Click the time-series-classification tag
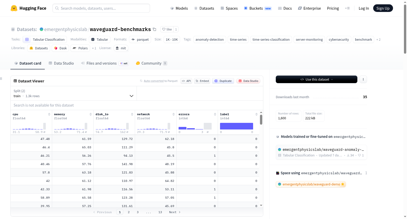 (x=271, y=39)
